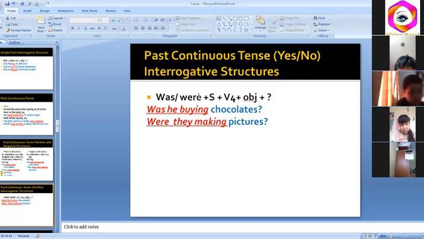Align text right
The height and width of the screenshot is (239, 424).
click(149, 28)
